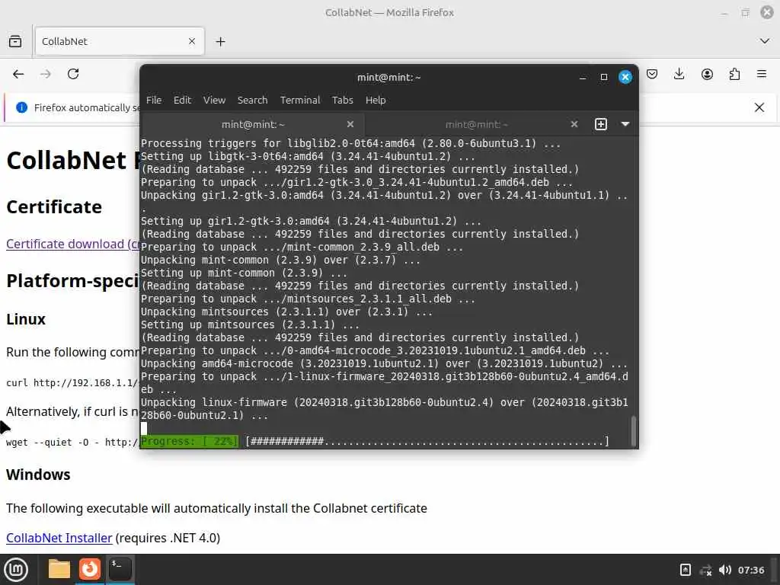Open Firefox account icon
Screen dimensions: 780x585
pyautogui.click(x=707, y=74)
